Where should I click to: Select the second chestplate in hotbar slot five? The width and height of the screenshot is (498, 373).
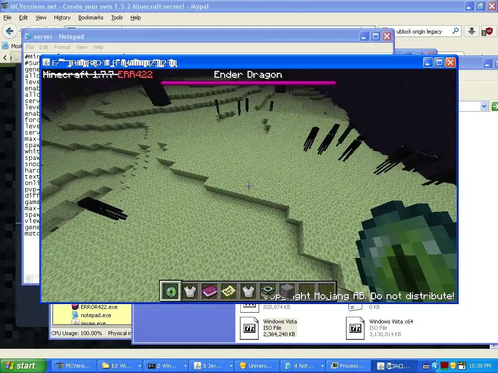248,291
